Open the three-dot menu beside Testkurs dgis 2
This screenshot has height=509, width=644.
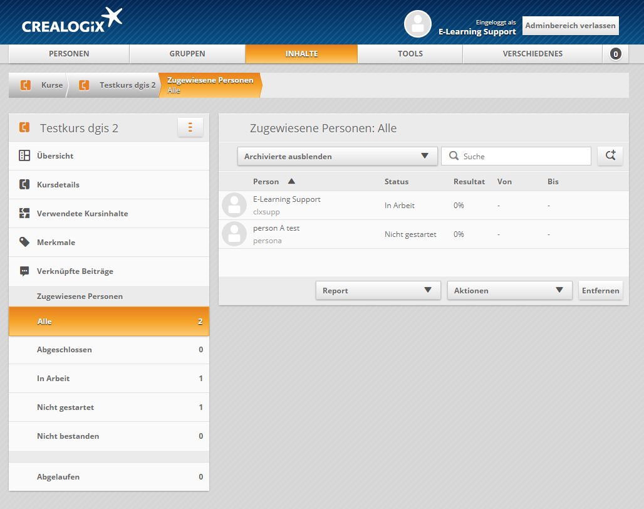point(190,127)
